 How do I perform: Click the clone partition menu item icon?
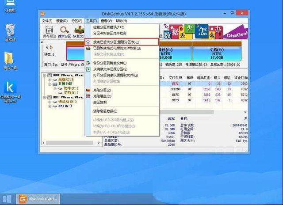[x=88, y=90]
